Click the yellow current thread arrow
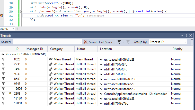The image size is (195, 110). [10, 94]
